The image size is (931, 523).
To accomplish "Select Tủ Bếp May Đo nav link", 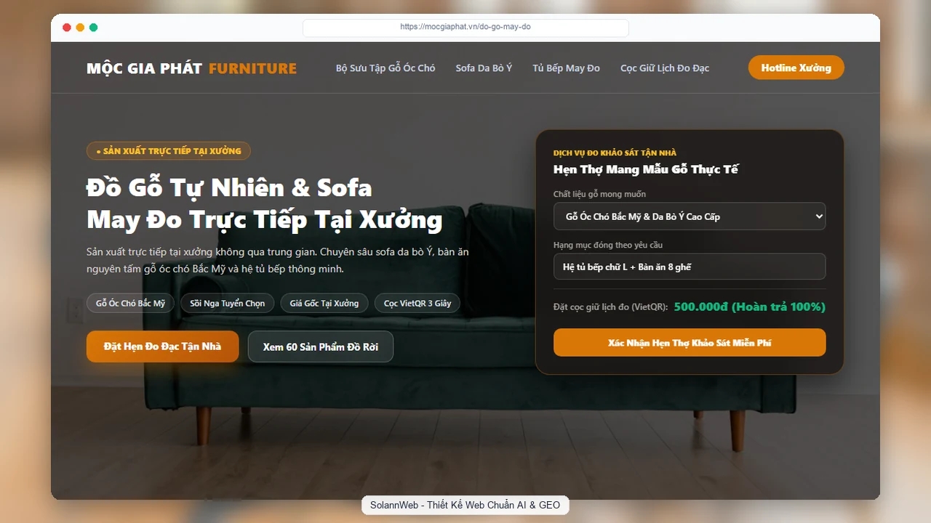I will 566,68.
